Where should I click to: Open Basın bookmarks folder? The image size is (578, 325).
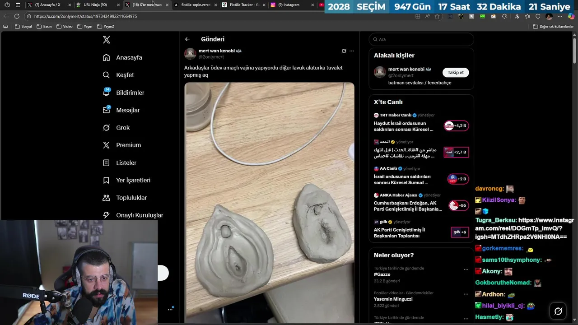pos(44,27)
